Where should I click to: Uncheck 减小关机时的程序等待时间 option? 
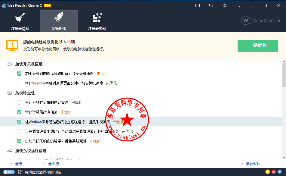point(19,74)
